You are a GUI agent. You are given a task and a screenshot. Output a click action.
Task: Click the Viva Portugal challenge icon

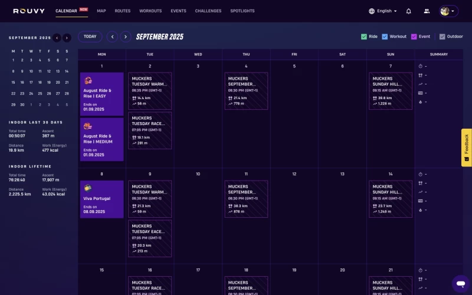(x=88, y=188)
